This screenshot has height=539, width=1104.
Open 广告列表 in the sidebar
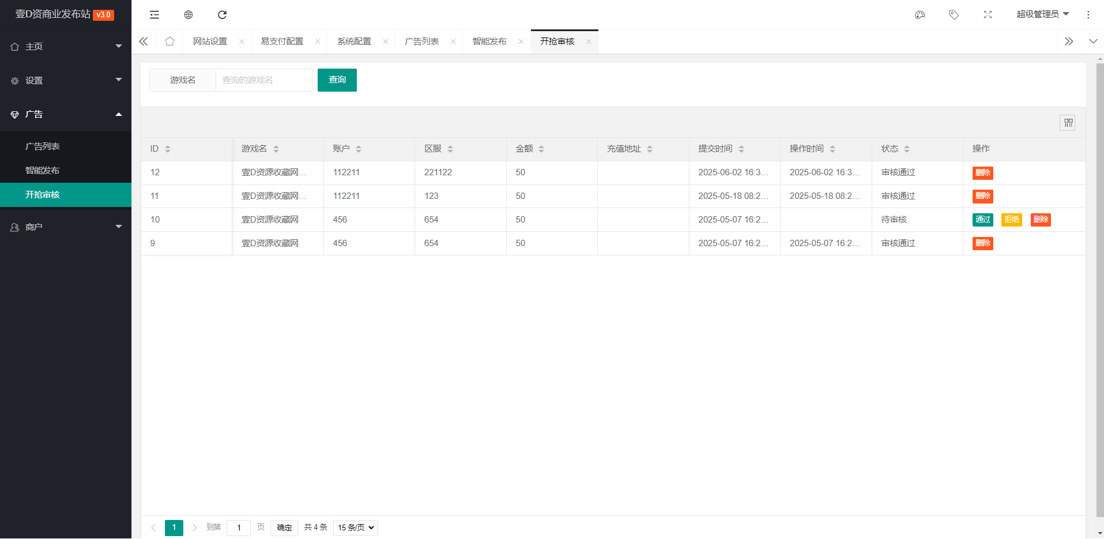coord(66,146)
